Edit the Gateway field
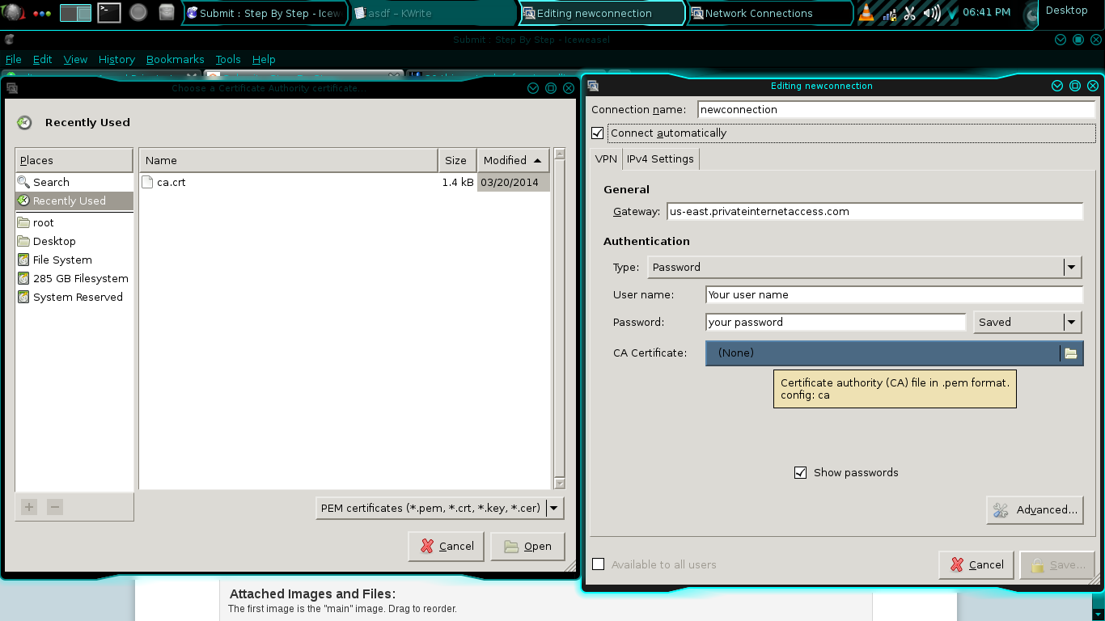 point(874,211)
